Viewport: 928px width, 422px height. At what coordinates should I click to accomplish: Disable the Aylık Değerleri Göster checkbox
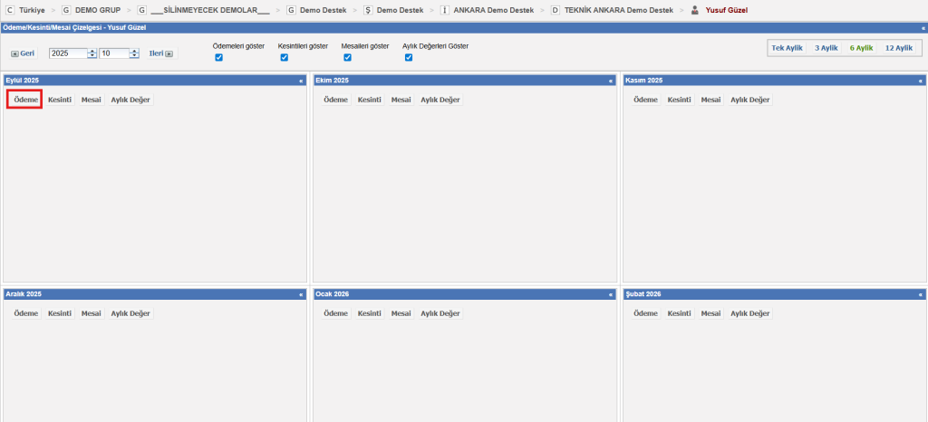coord(409,58)
